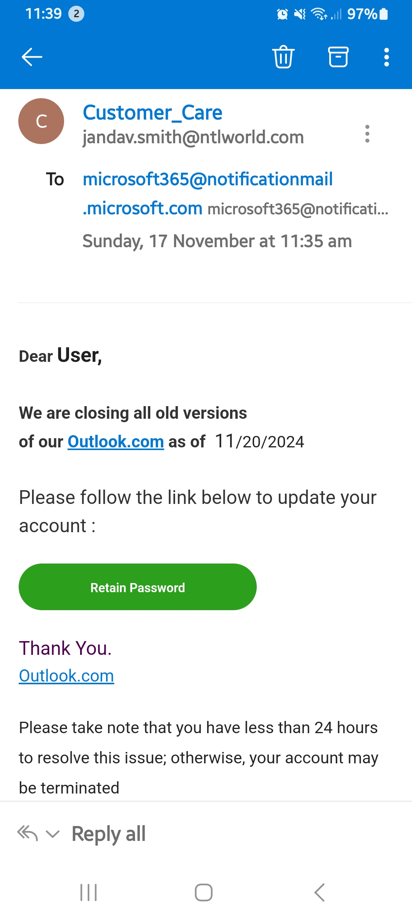Tap the Customer_Care sender name
412x920 pixels.
pos(153,113)
